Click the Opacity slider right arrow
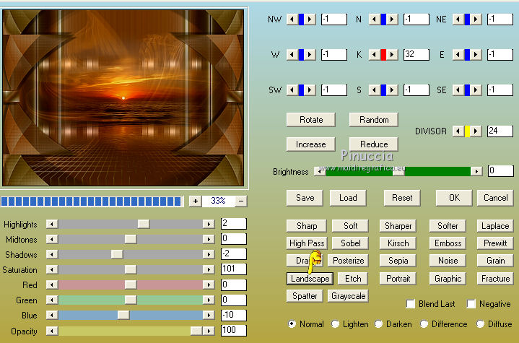519x343 pixels. click(x=209, y=331)
